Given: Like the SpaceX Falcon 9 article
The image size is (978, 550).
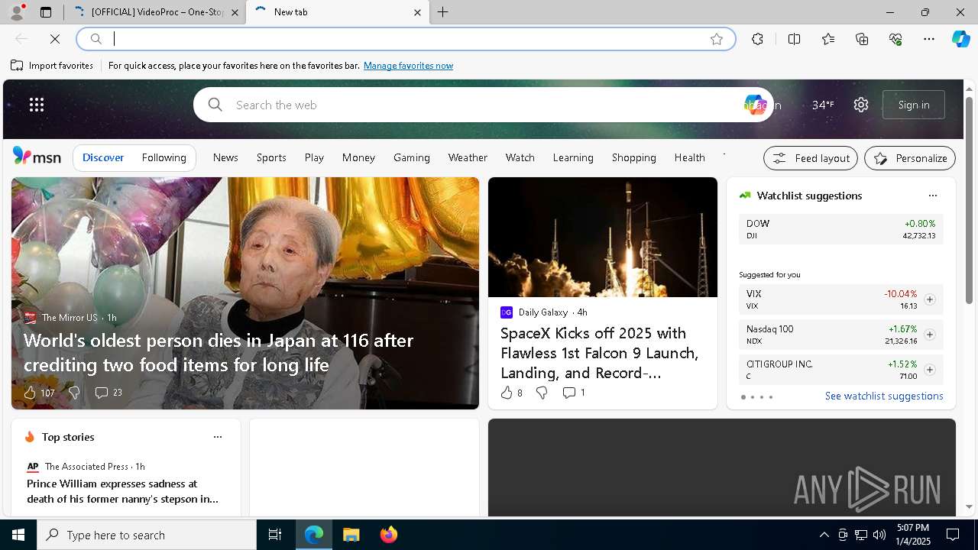Looking at the screenshot, I should pyautogui.click(x=507, y=393).
